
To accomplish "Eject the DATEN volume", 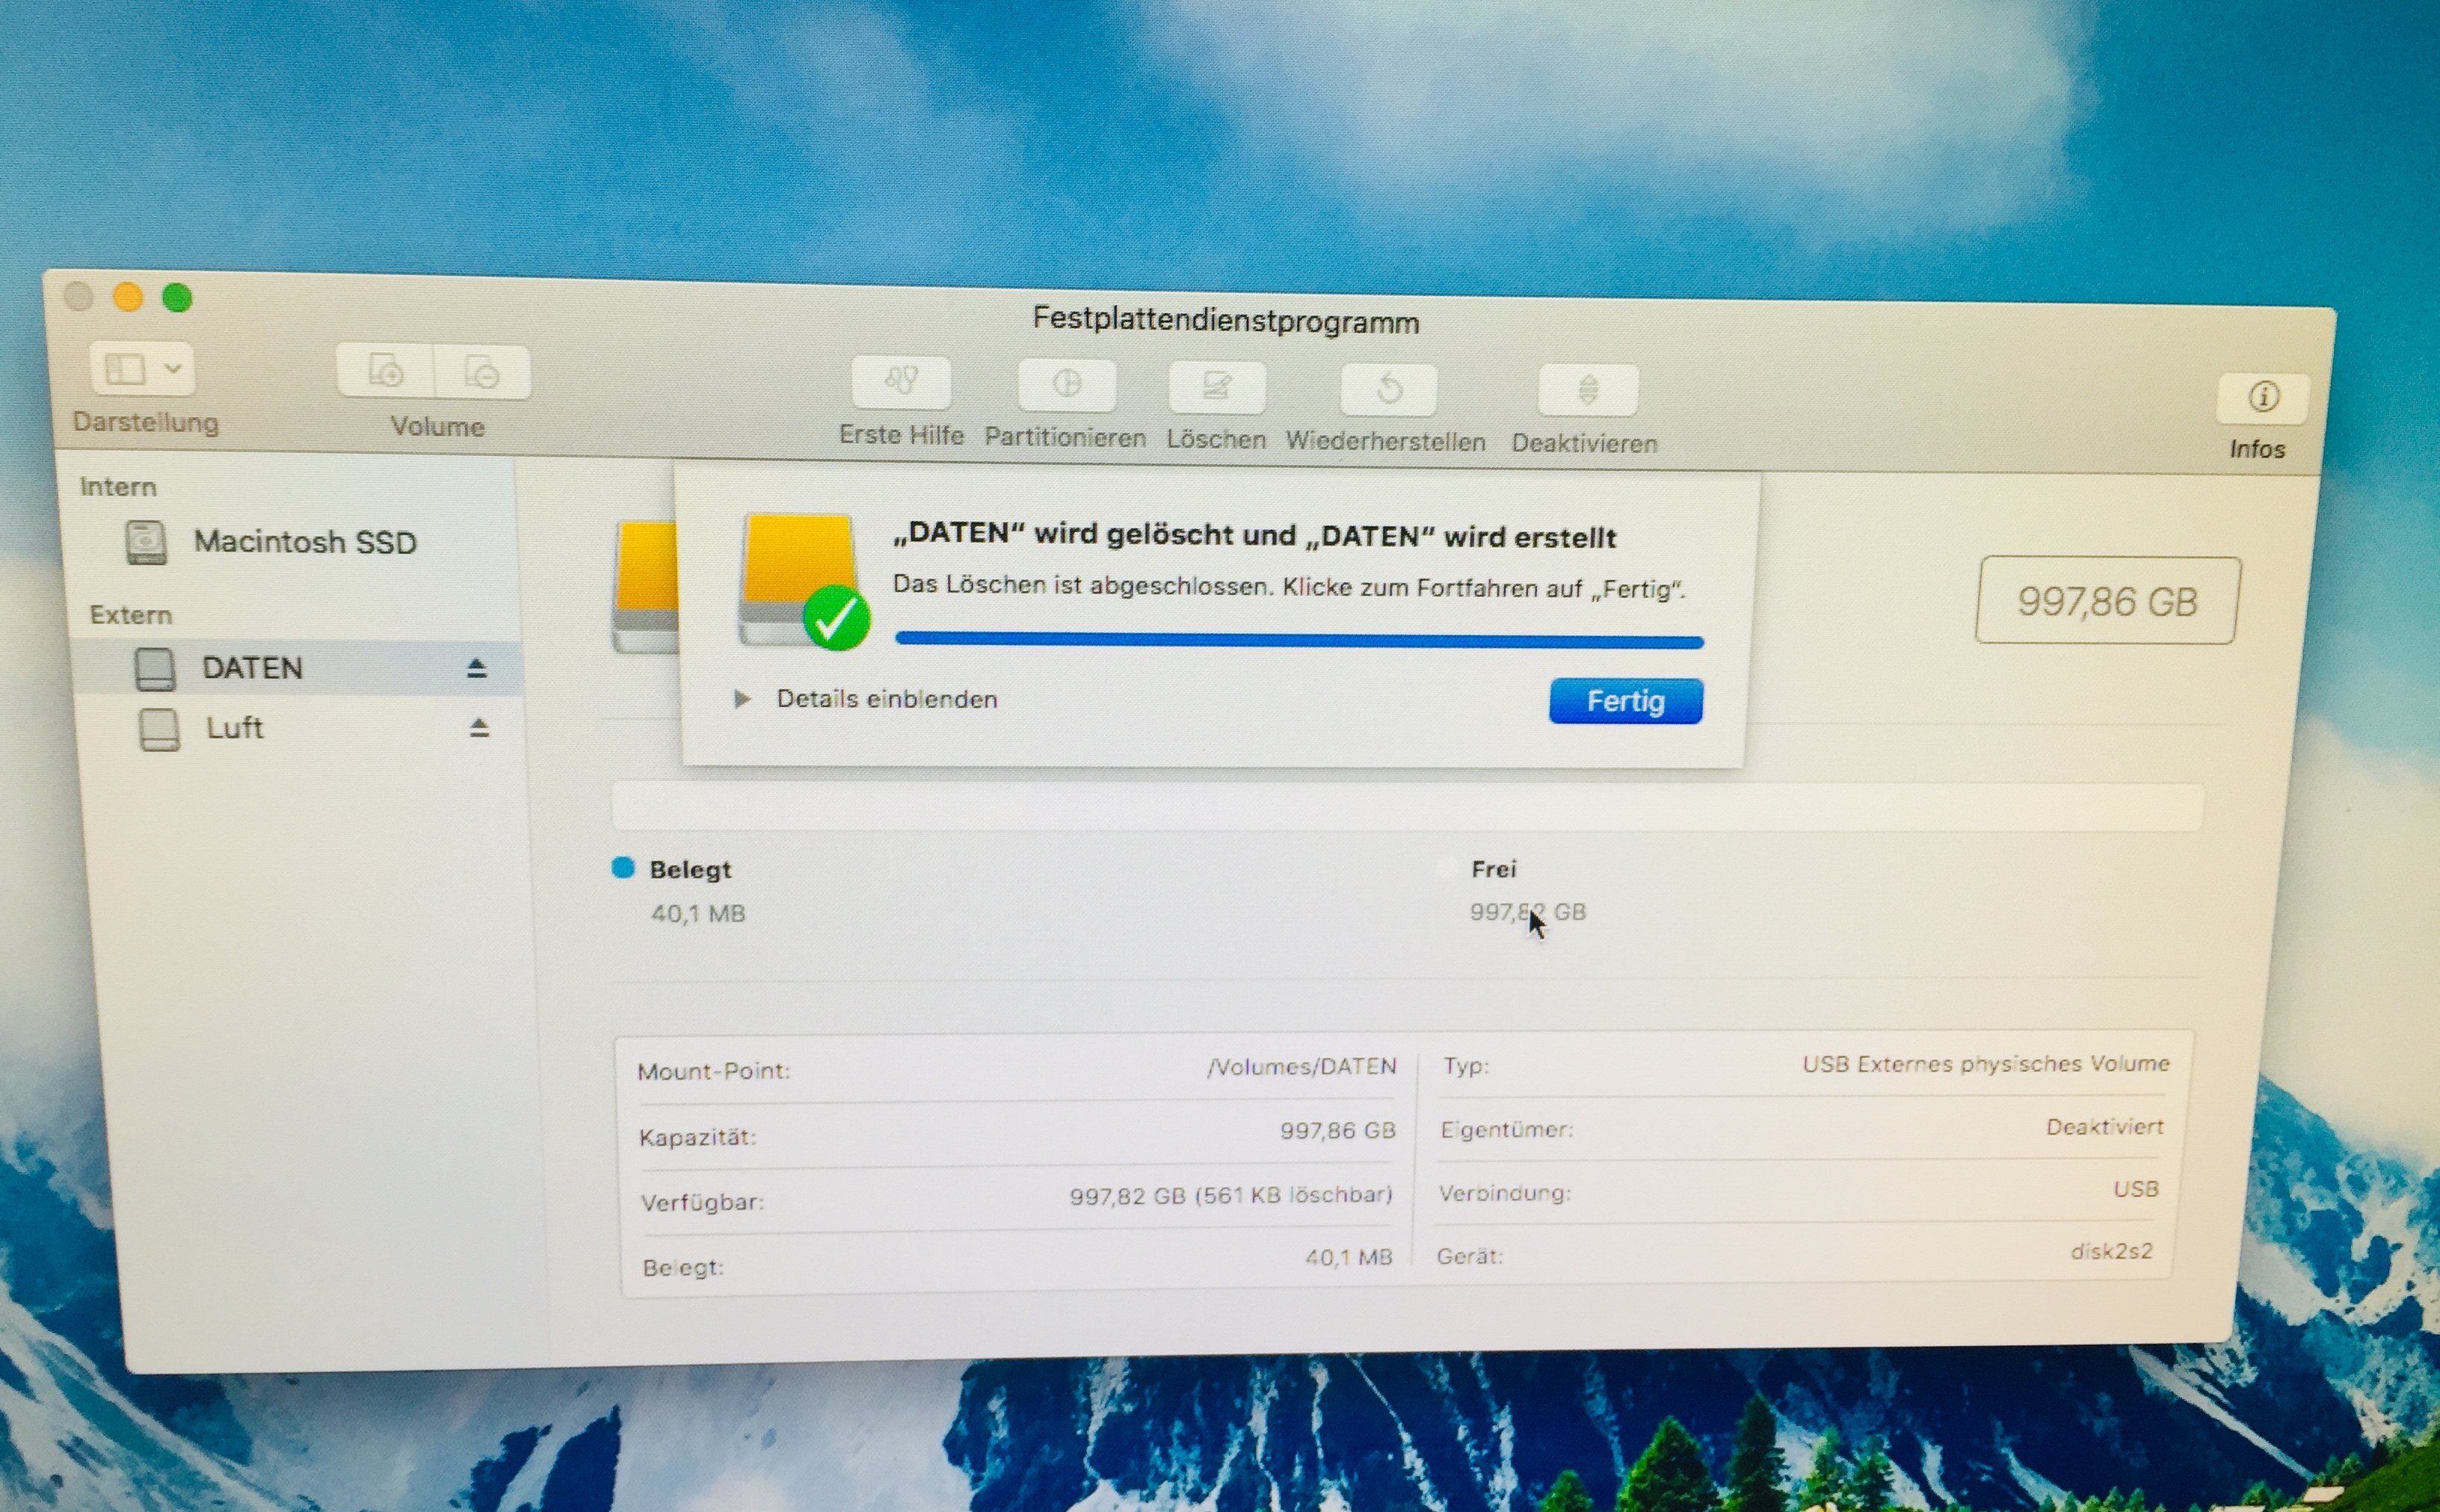I will tap(476, 668).
